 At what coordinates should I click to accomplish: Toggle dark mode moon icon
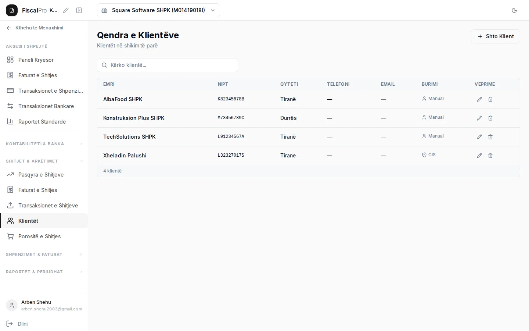[x=514, y=10]
